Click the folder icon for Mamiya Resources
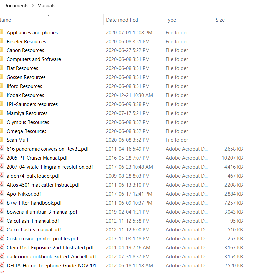The height and width of the screenshot is (275, 273). 2,113
